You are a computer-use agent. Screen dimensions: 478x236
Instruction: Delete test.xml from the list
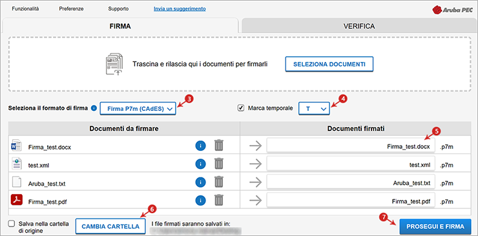[218, 164]
